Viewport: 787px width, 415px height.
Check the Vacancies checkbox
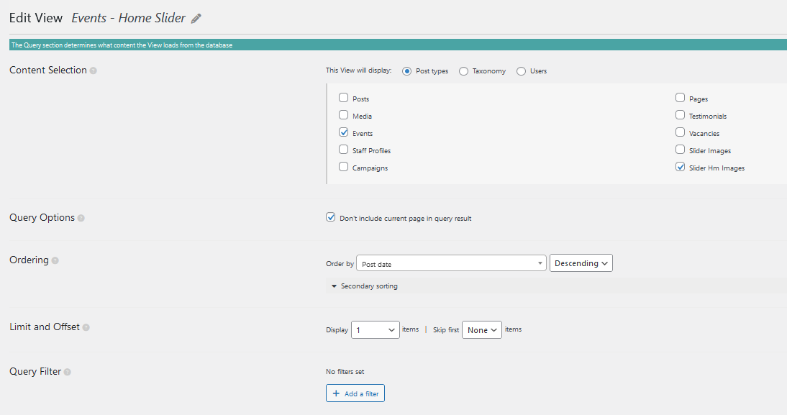point(680,132)
